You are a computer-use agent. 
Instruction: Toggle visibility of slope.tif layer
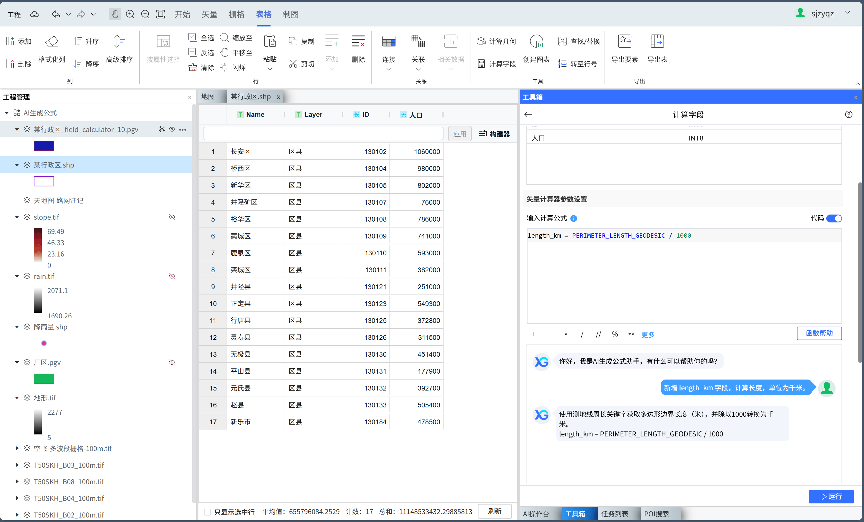pyautogui.click(x=172, y=217)
